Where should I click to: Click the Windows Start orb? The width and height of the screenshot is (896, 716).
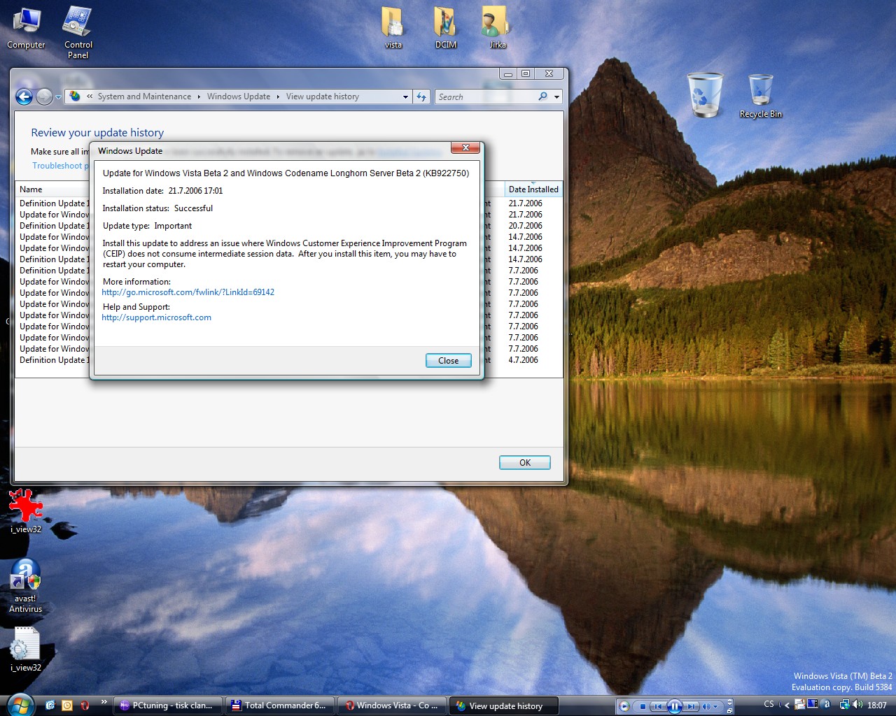tap(20, 704)
